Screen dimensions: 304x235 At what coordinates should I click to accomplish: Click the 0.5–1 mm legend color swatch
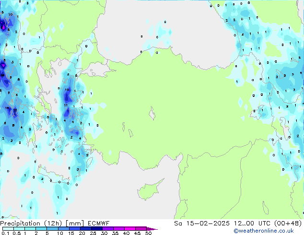pos(19,229)
